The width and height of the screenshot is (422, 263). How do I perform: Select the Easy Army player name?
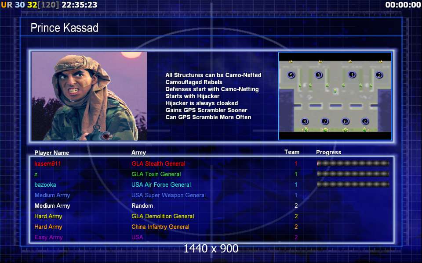48,237
